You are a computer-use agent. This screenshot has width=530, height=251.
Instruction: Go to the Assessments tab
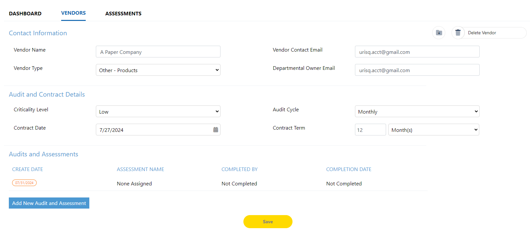(123, 13)
